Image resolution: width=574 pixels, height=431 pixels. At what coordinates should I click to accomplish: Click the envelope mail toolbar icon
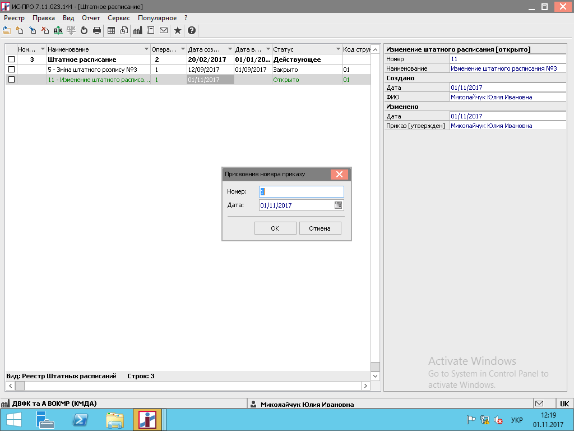(164, 30)
